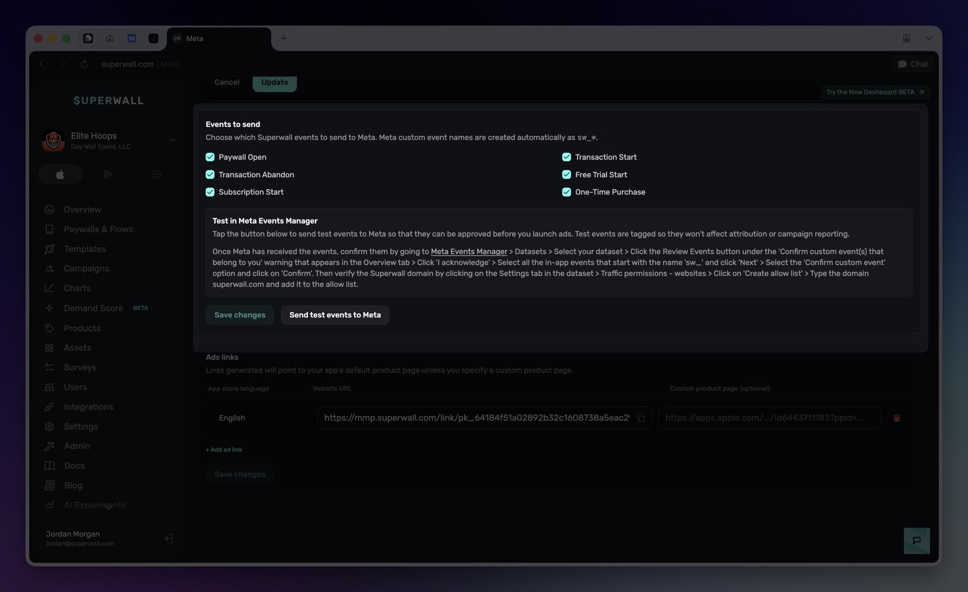
Task: Open Charts in sidebar
Action: (77, 288)
